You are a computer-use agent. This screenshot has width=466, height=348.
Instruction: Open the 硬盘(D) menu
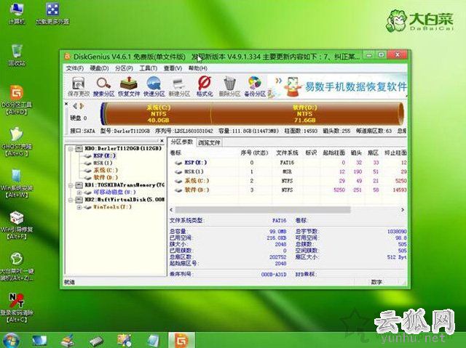99,68
